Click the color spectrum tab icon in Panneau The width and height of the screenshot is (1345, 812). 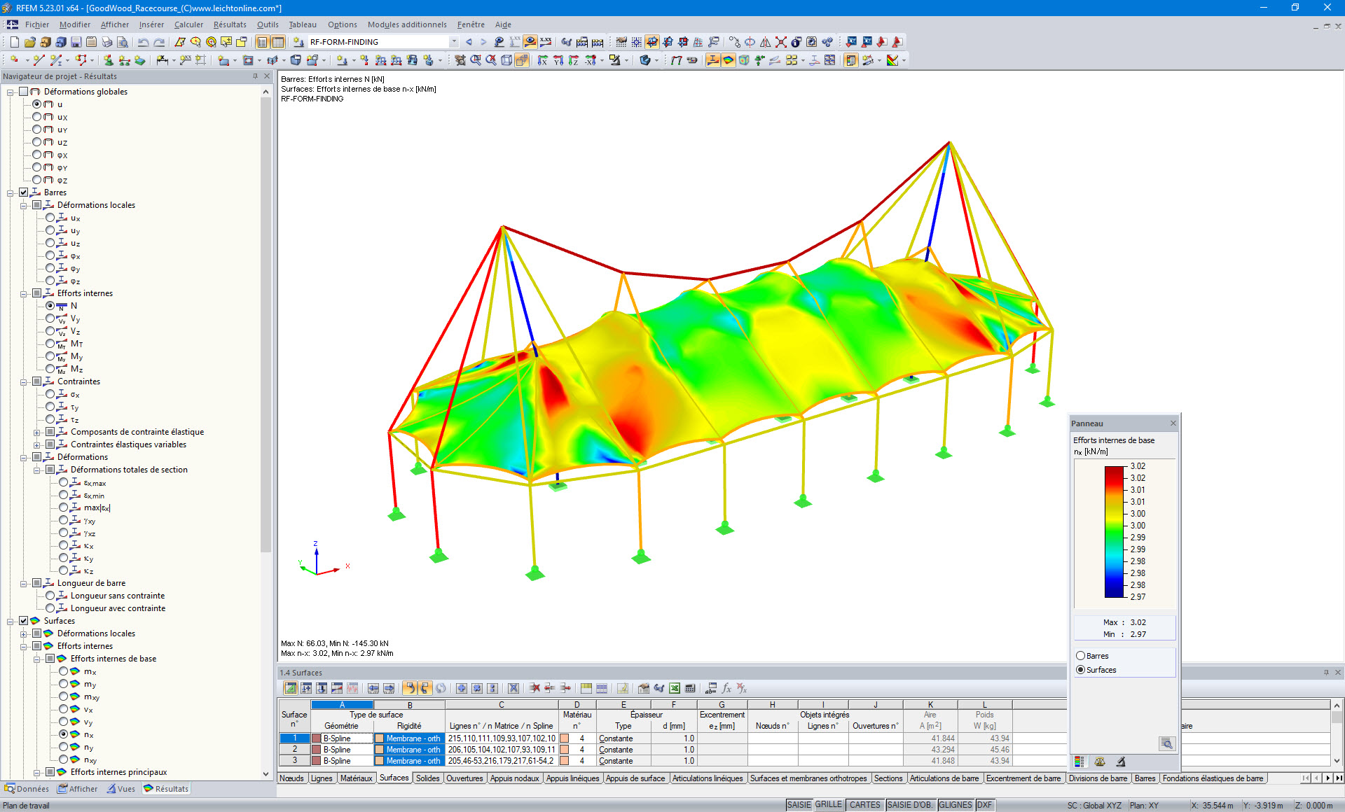[x=1080, y=762]
